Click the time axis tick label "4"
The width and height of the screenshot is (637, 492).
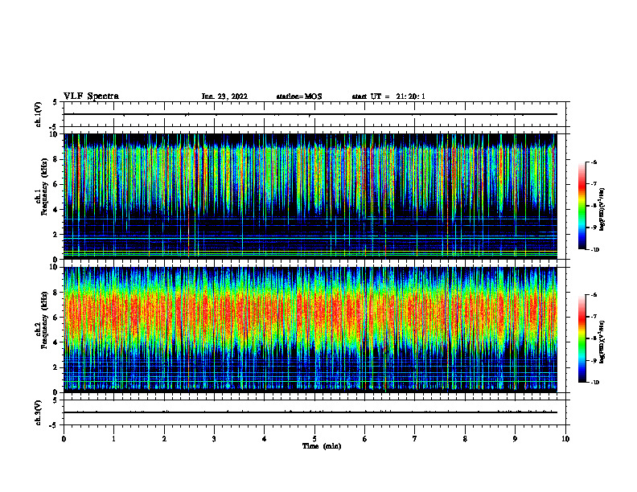265,439
